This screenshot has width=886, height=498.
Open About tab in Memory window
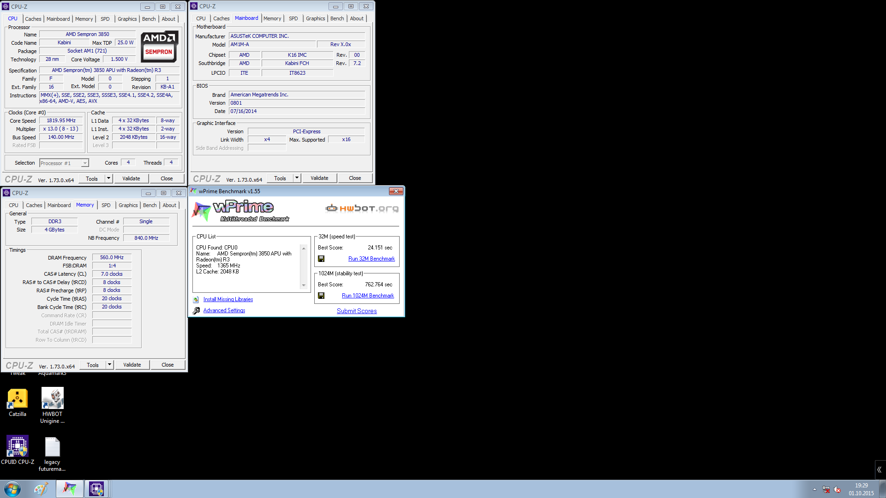(169, 205)
